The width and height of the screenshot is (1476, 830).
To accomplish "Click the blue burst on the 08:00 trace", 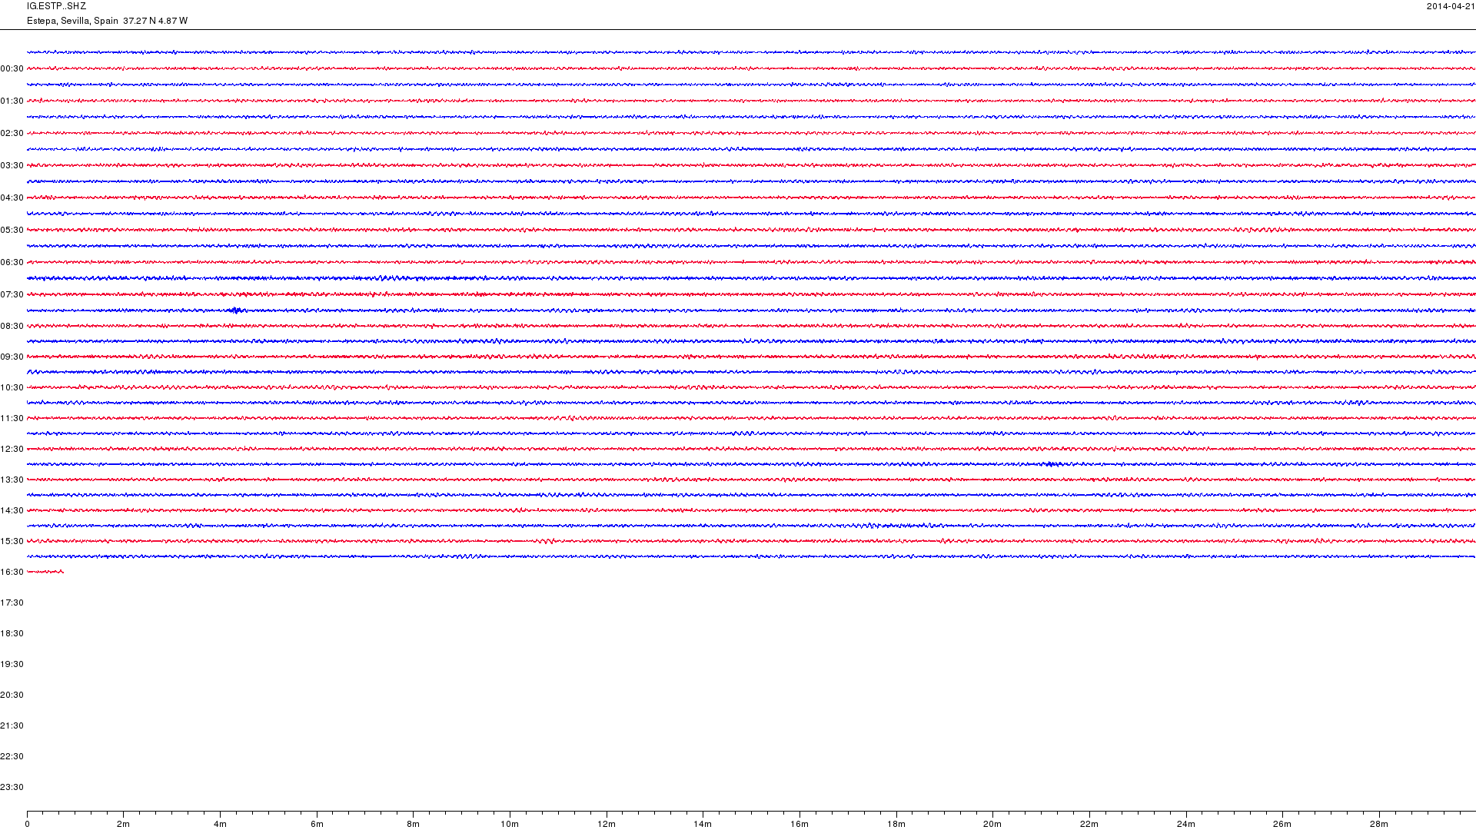I will 236,310.
